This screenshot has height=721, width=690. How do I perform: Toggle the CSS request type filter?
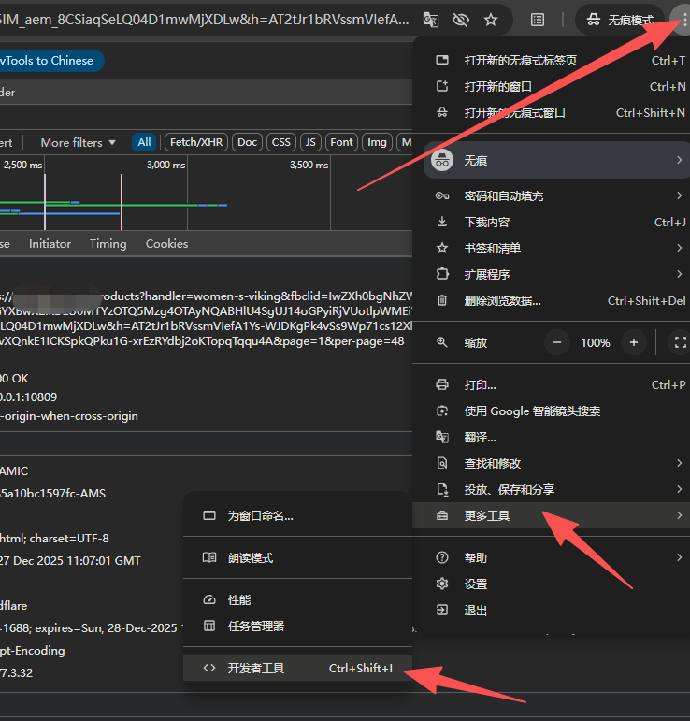tap(280, 142)
